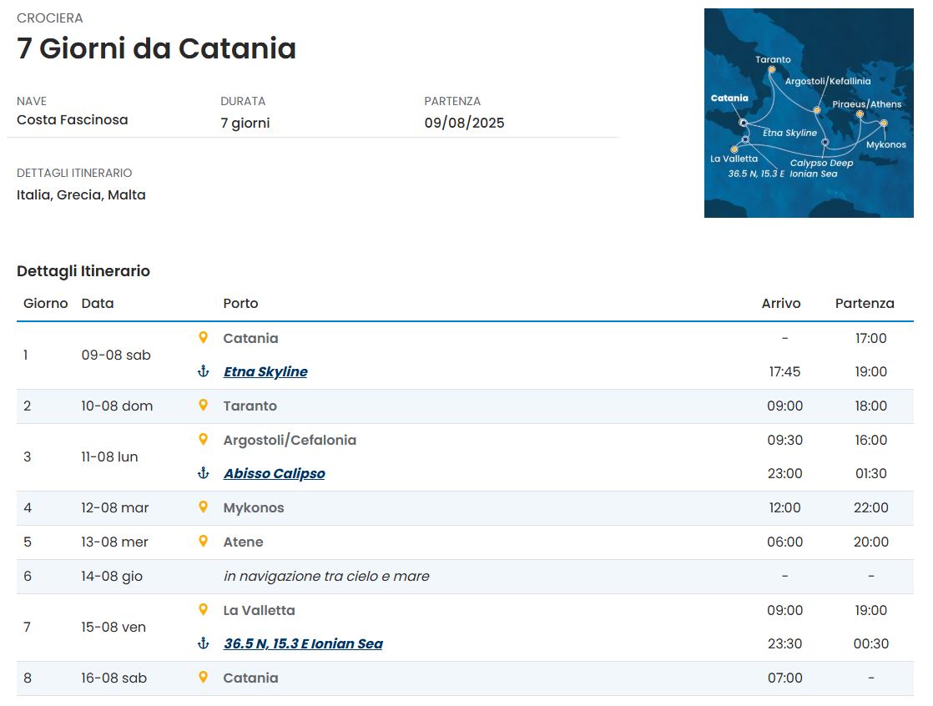Click the date cell '14-08 gio'
The image size is (933, 706).
point(112,576)
